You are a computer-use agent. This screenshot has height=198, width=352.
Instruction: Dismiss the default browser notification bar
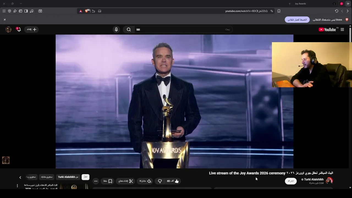pos(5,20)
